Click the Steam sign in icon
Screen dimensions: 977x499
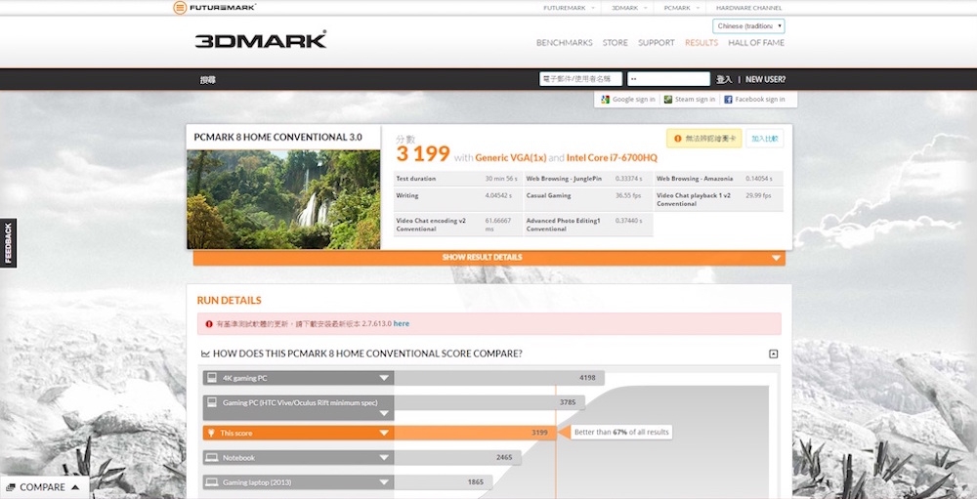pos(668,99)
